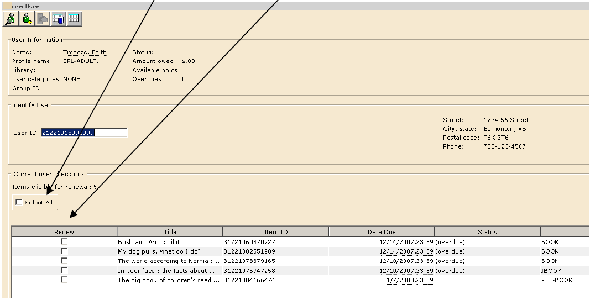Click the user search icon with magnifier
The width and height of the screenshot is (590, 300).
pyautogui.click(x=10, y=18)
